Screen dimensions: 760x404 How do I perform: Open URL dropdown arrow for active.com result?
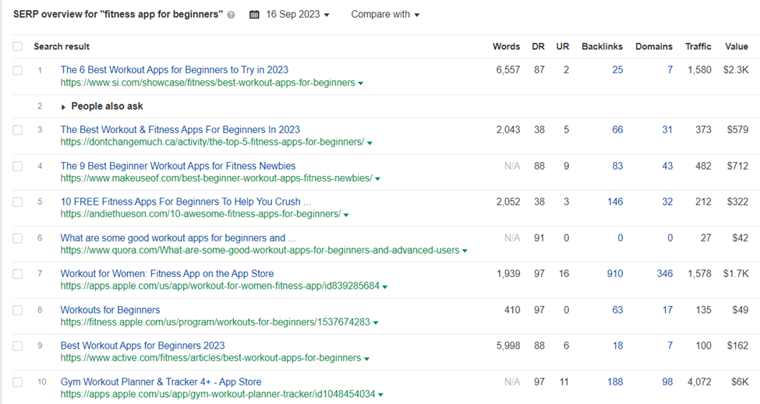[366, 359]
